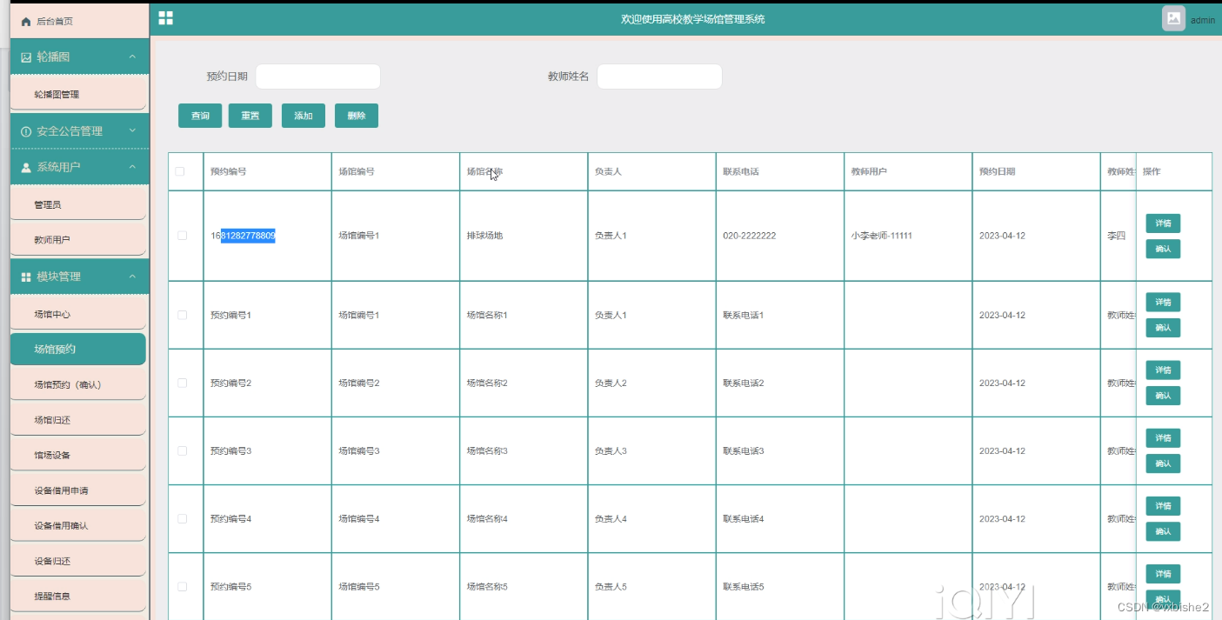Open 详情 for row 预约编号5
The width and height of the screenshot is (1222, 620).
[1163, 574]
